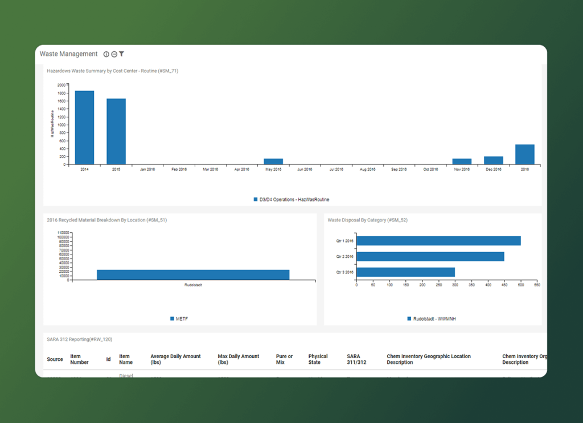This screenshot has width=583, height=423.
Task: Select the Rudolstadt bar in recycled materials chart
Action: click(194, 273)
